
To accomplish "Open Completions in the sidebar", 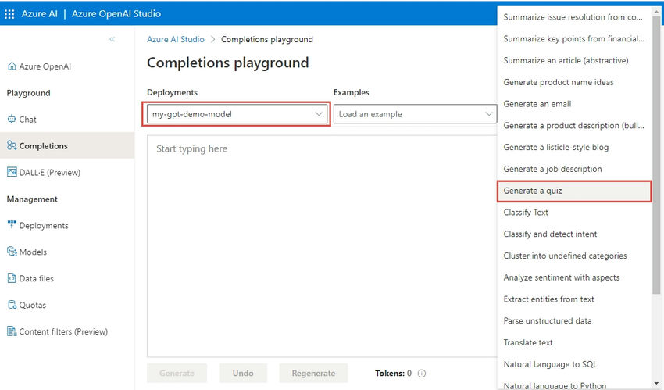I will tap(67, 145).
